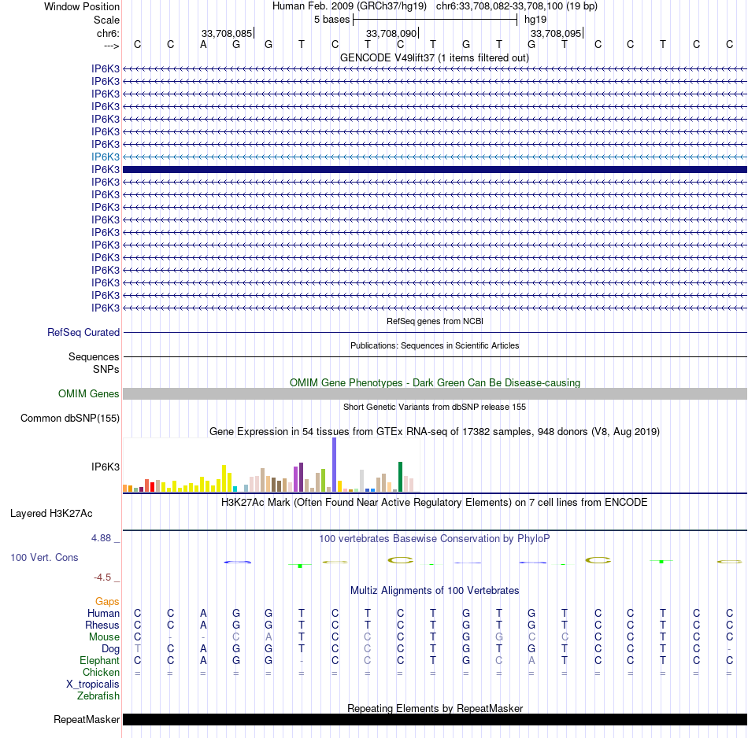Open Publications: Sequences in Scientific Articles title
The height and width of the screenshot is (738, 748).
435,345
